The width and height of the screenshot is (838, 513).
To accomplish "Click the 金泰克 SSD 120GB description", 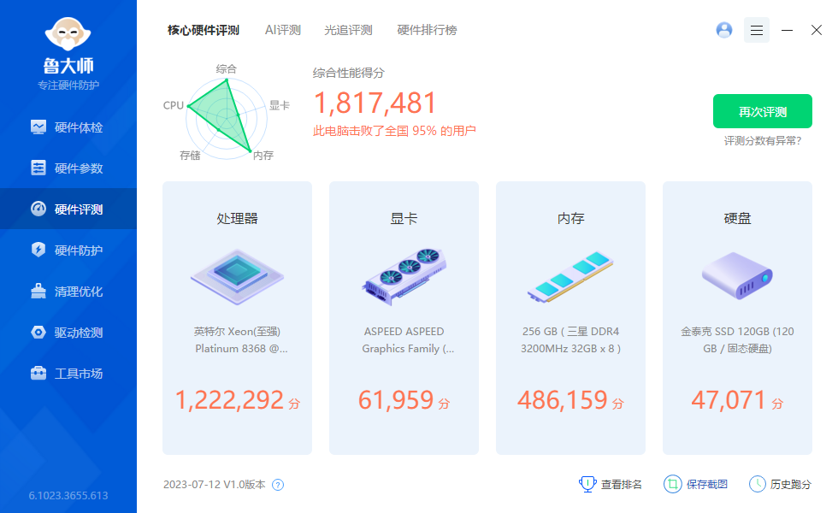I will click(x=737, y=340).
